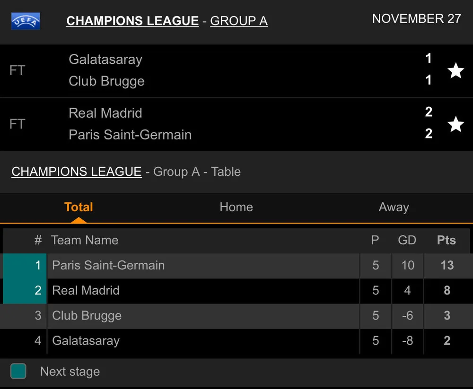The image size is (473, 389).
Task: Open the GROUP A header link
Action: point(239,21)
